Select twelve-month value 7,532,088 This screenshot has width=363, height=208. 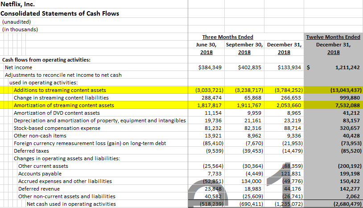(x=348, y=105)
